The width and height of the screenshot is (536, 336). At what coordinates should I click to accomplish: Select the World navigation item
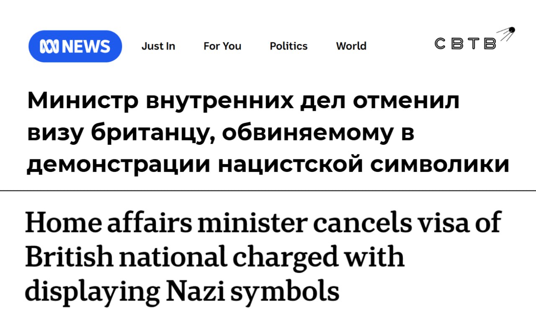351,46
